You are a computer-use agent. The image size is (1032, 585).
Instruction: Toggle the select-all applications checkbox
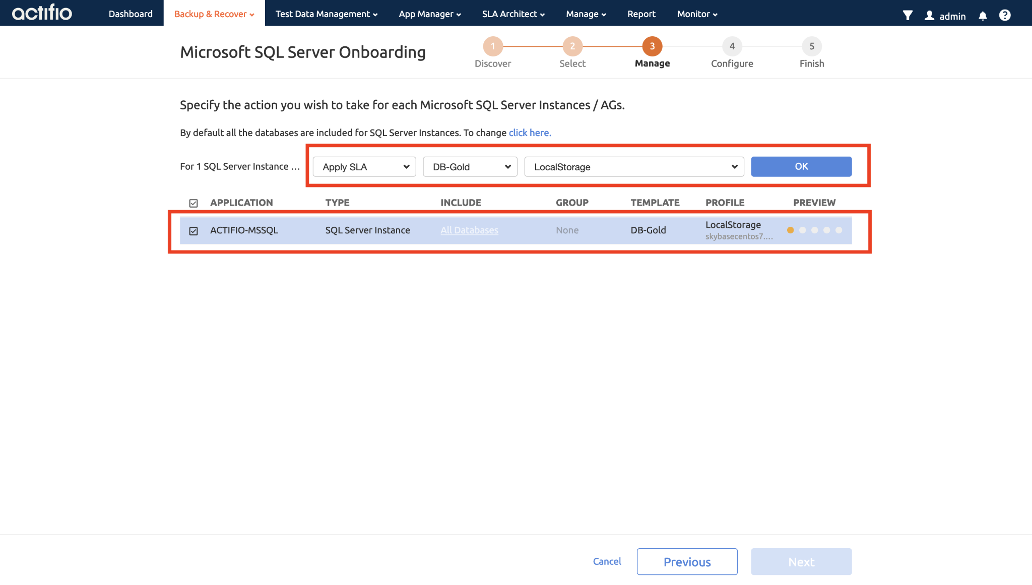193,203
